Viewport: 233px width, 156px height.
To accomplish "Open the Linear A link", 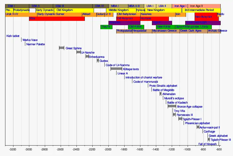I will (x=122, y=73).
